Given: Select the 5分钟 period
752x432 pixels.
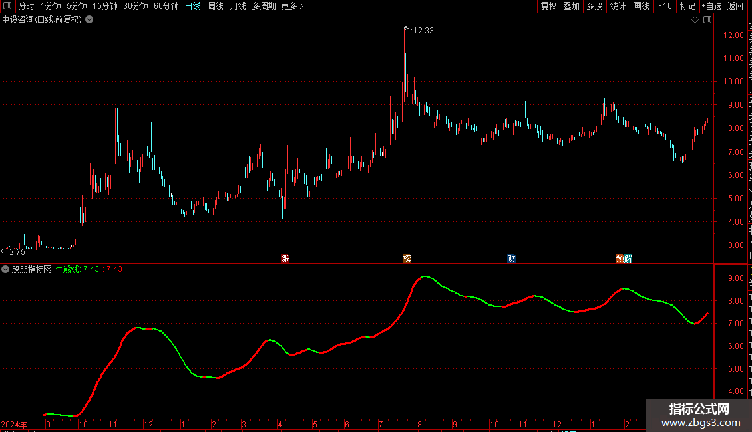Looking at the screenshot, I should (x=77, y=6).
